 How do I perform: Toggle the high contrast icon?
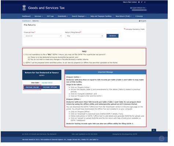click(139, 2)
